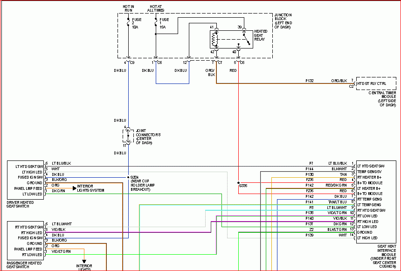Image resolution: width=401 pixels, height=271 pixels.
Task: Select relay terminal number 39
Action: click(x=240, y=27)
